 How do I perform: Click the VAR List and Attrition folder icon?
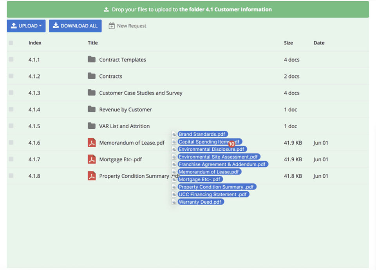pyautogui.click(x=92, y=126)
